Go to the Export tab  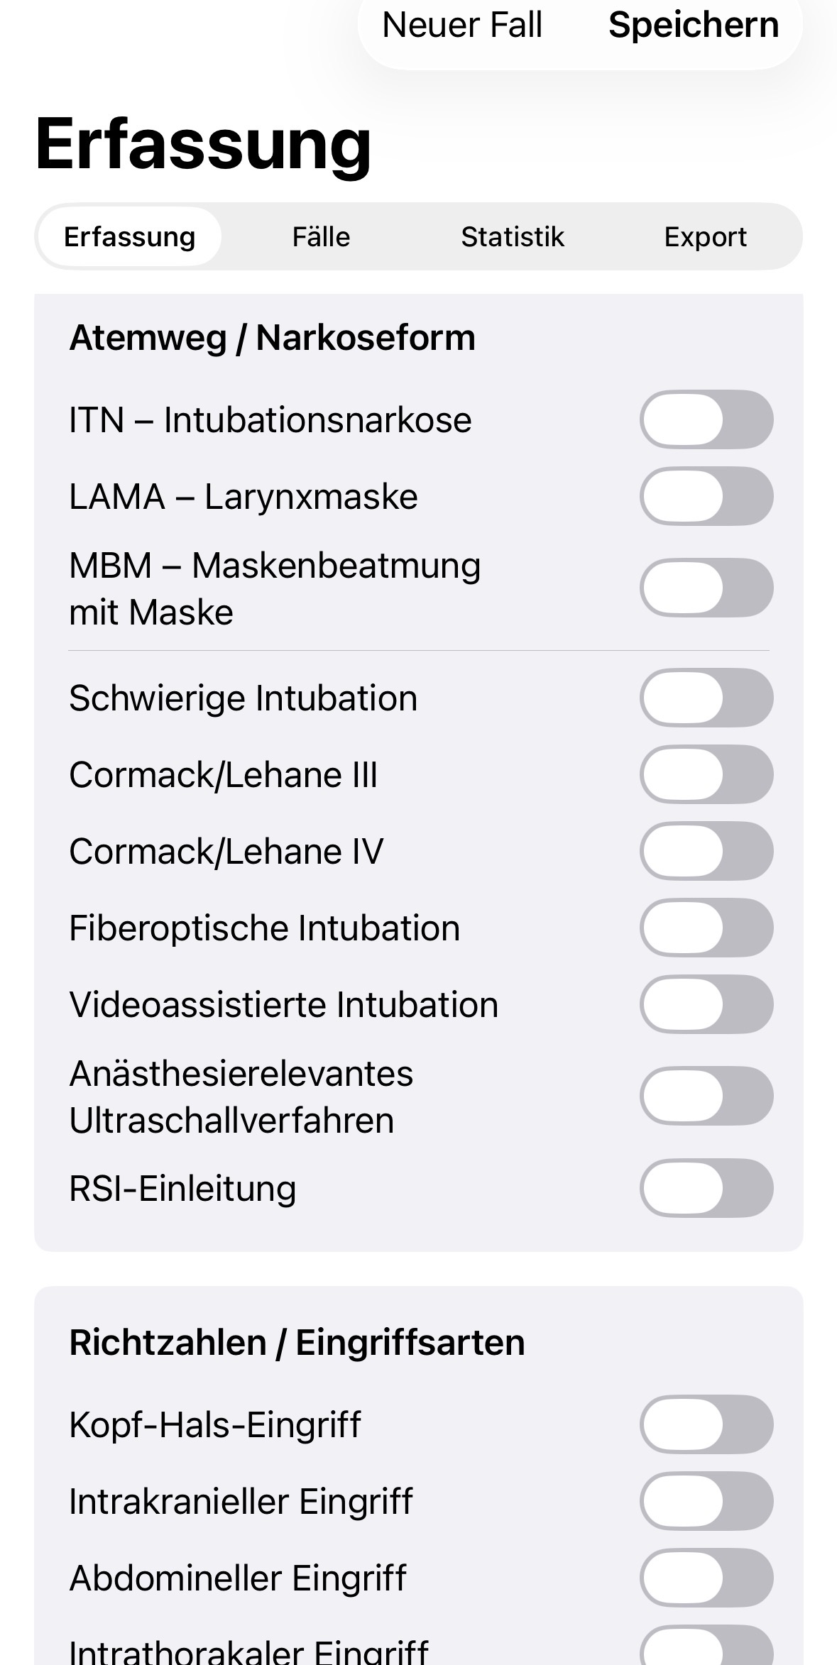[x=705, y=237]
